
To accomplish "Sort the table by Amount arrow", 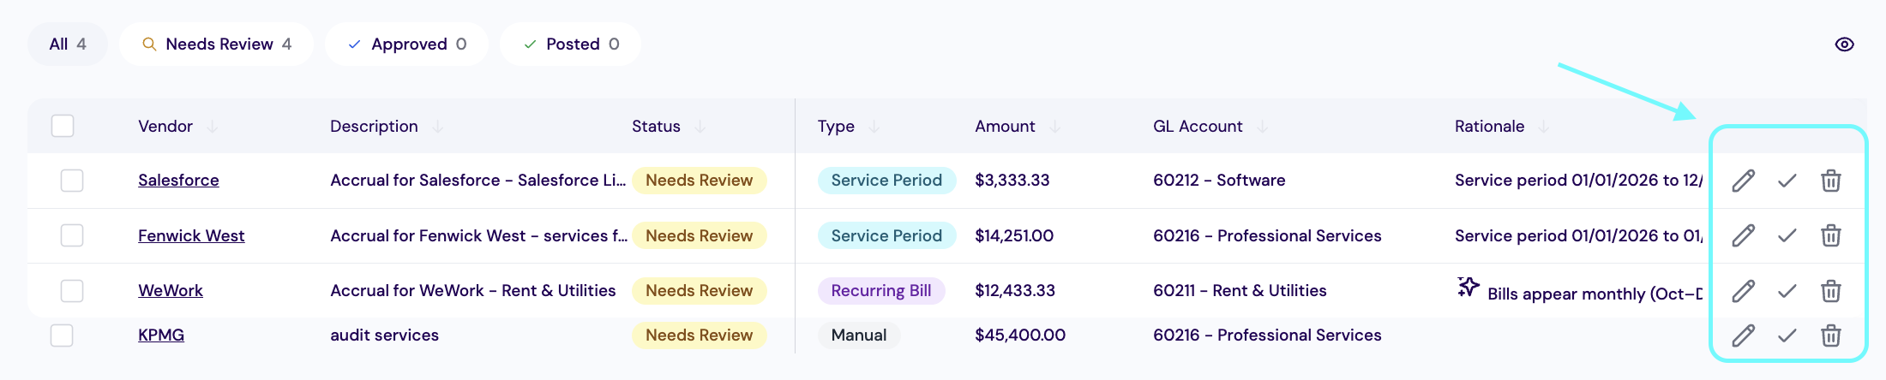I will coord(1054,127).
